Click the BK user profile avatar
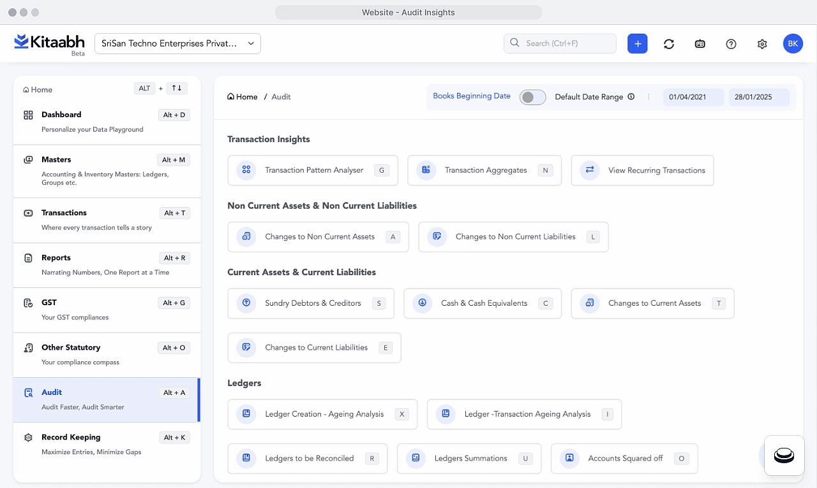Viewport: 817px width, 488px height. coord(792,43)
